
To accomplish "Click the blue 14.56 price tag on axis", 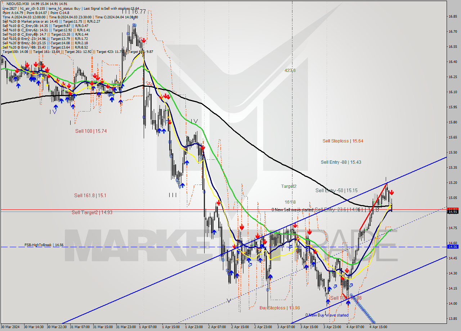I will (x=452, y=246).
